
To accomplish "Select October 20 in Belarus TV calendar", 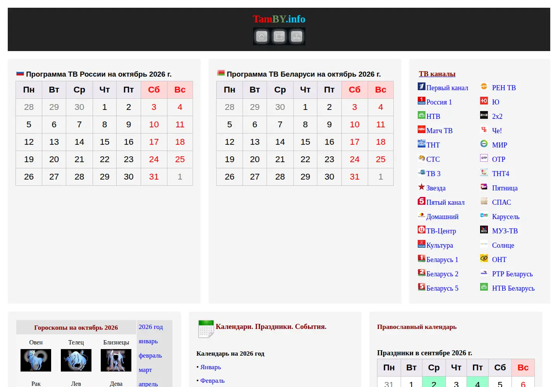I will point(255,159).
